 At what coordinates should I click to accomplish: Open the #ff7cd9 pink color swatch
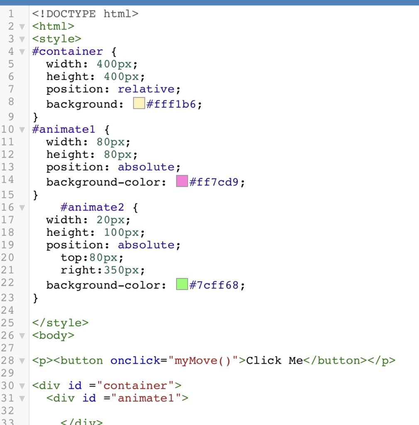[182, 181]
